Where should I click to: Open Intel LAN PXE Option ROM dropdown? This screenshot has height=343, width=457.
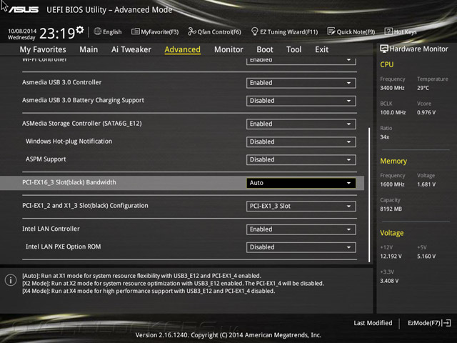point(301,247)
